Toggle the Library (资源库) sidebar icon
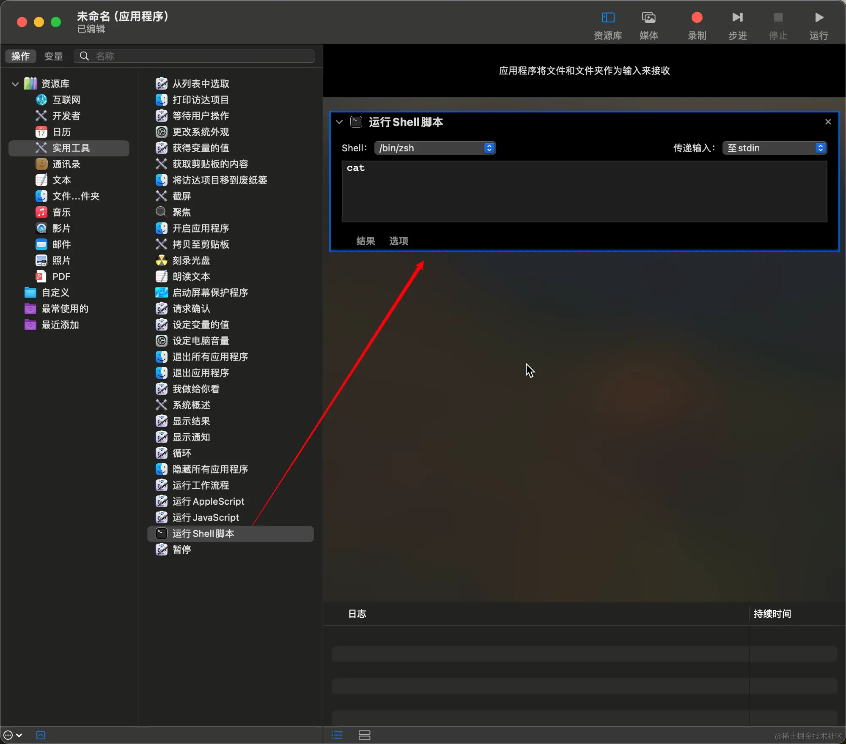The image size is (846, 744). [608, 18]
